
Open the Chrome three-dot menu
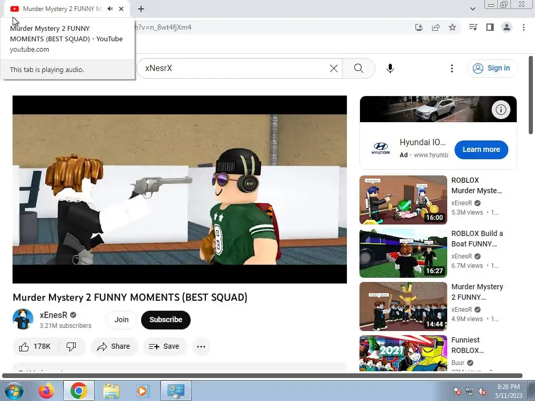pyautogui.click(x=524, y=27)
